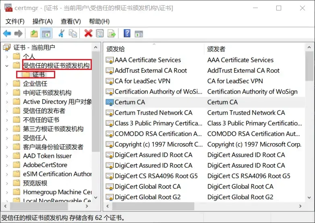Toggle the Show/Hide Action Pane icon

pos(139,34)
